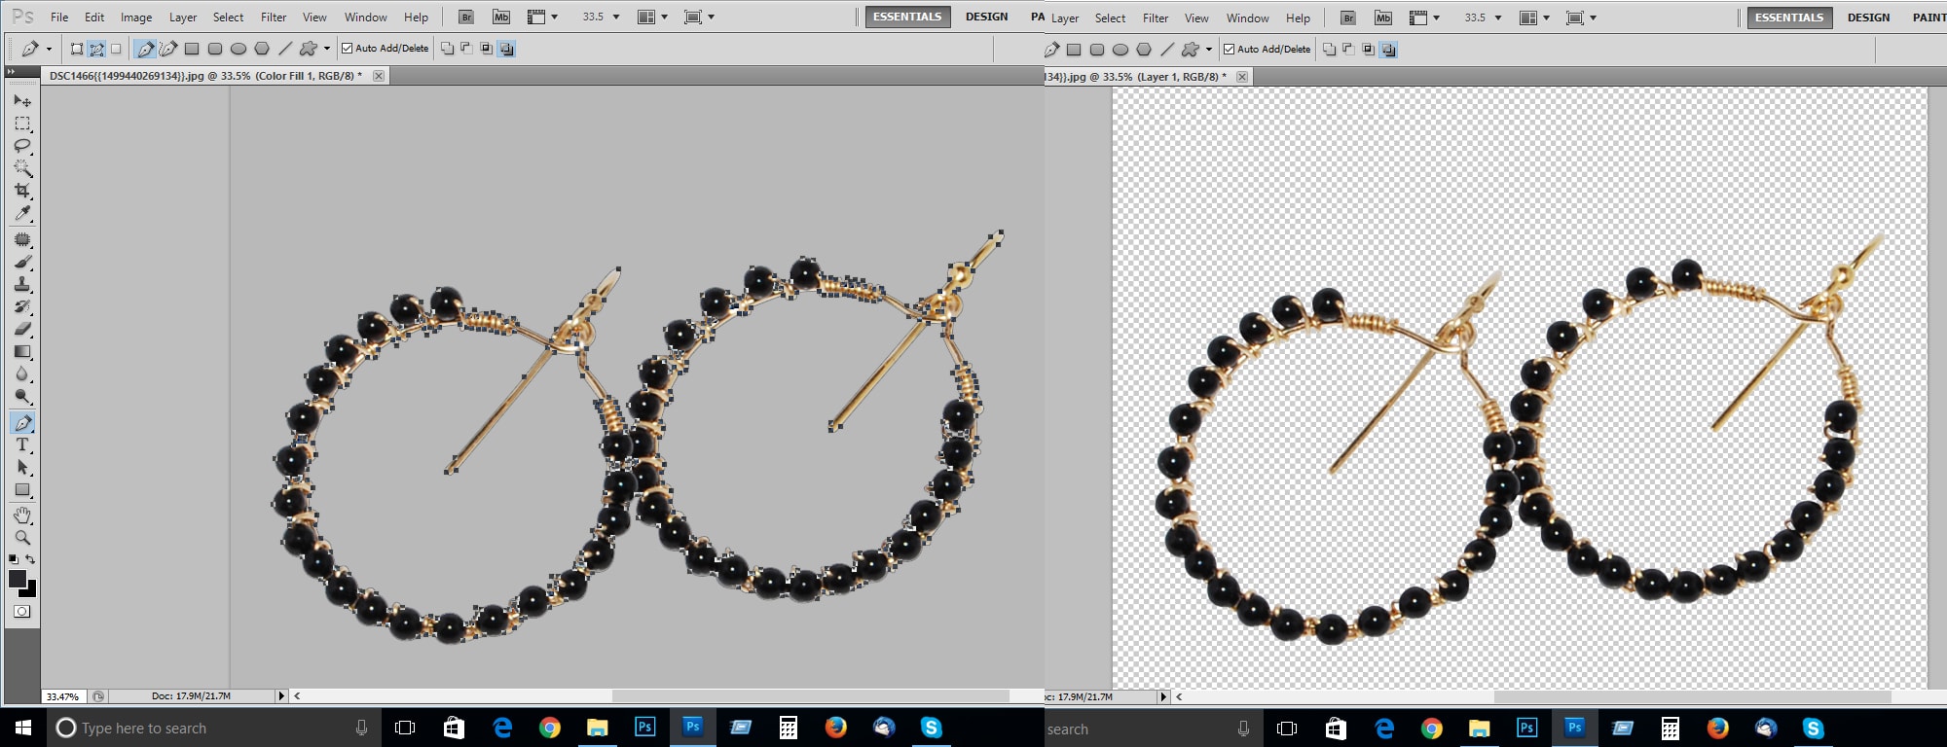This screenshot has width=1947, height=747.
Task: Enable Paths mode in the left options bar
Action: click(x=96, y=48)
